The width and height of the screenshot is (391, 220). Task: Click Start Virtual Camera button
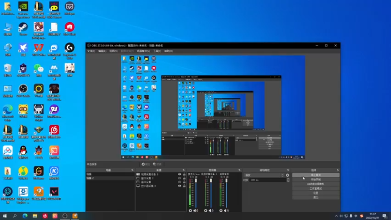(x=316, y=184)
